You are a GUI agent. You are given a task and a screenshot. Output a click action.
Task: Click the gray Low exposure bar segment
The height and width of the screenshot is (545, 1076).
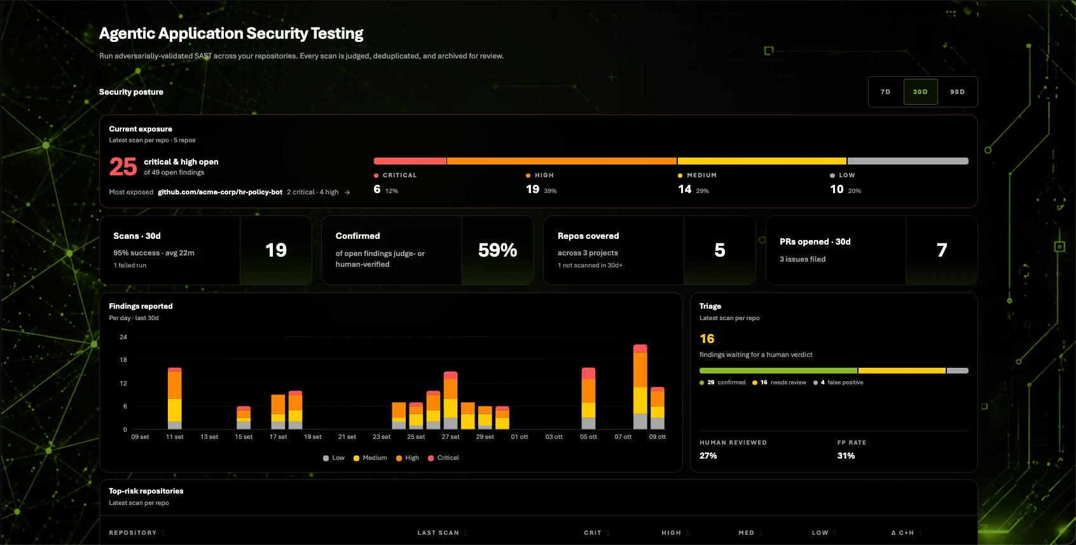point(908,161)
